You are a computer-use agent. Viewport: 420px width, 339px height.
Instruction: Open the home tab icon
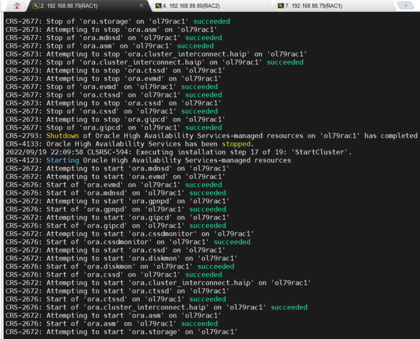[x=17, y=6]
